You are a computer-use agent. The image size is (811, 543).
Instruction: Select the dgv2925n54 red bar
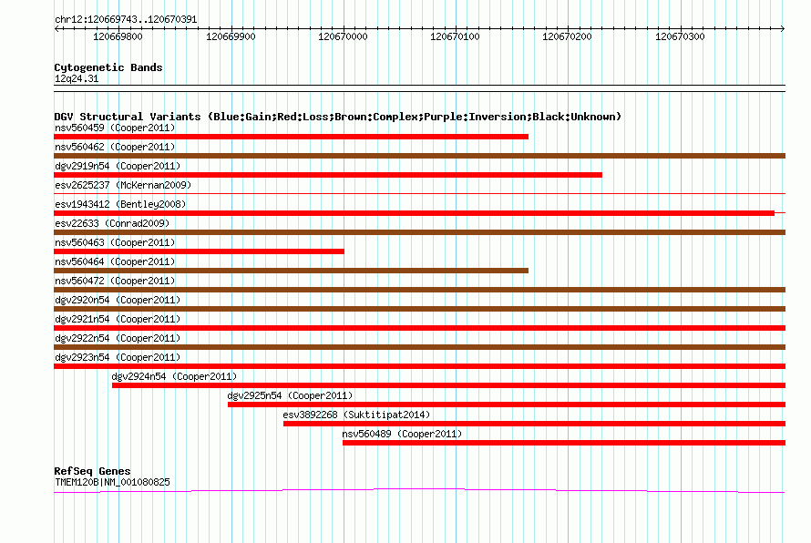point(507,405)
